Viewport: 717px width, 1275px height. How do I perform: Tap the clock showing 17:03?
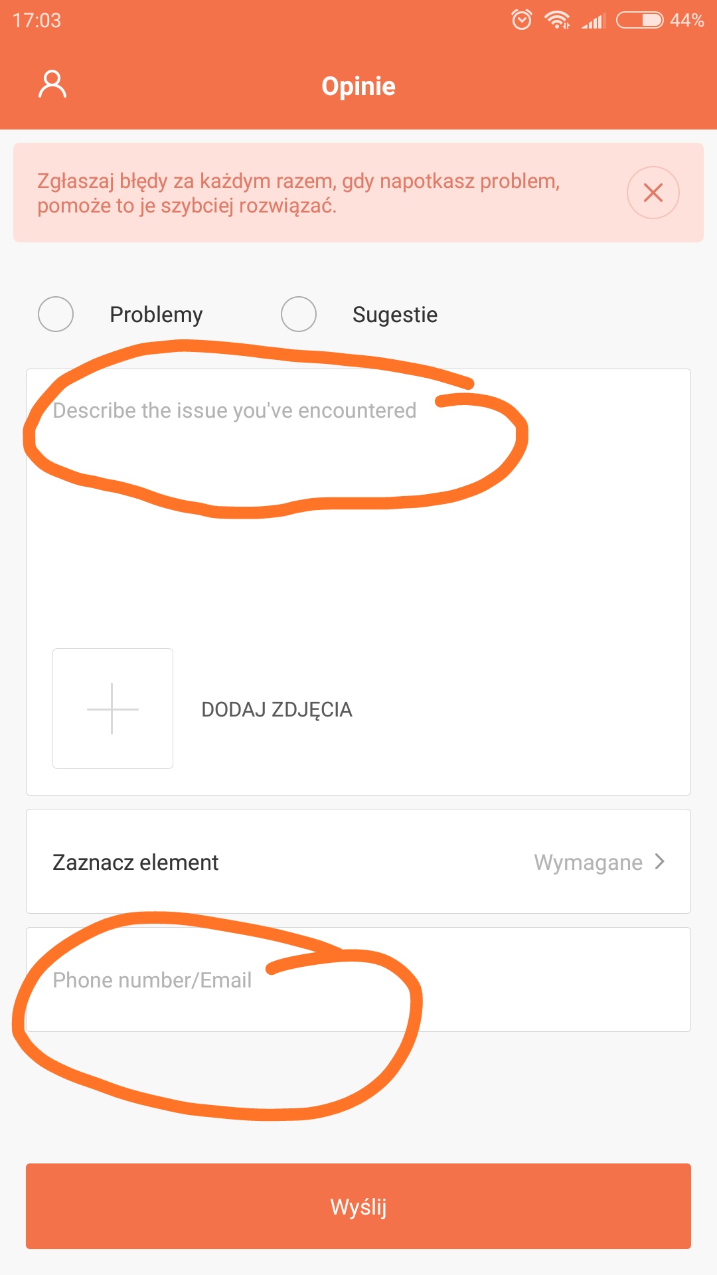pos(37,21)
